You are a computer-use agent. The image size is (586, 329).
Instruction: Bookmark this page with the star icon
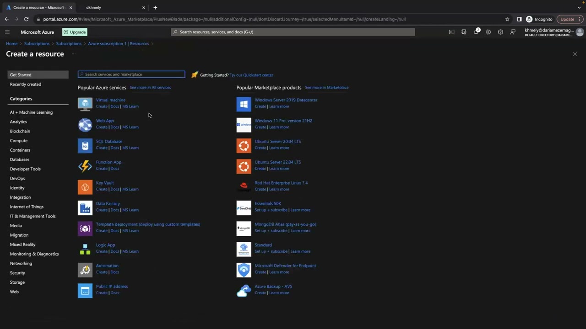507,19
